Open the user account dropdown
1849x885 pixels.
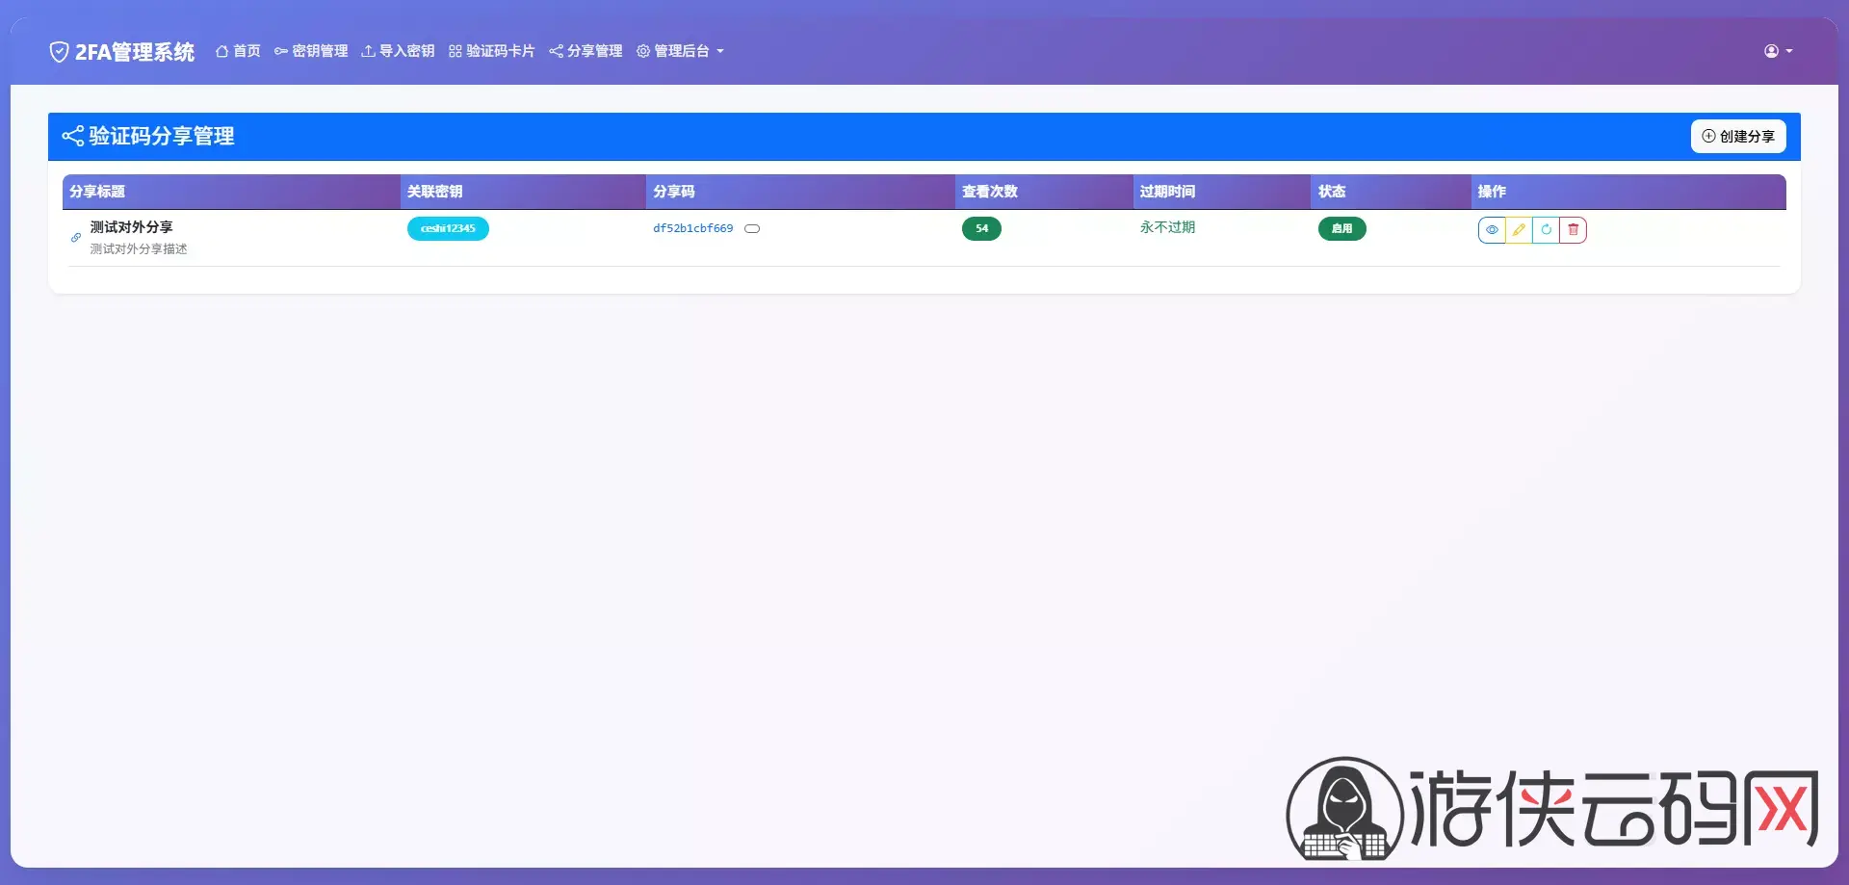1778,51
